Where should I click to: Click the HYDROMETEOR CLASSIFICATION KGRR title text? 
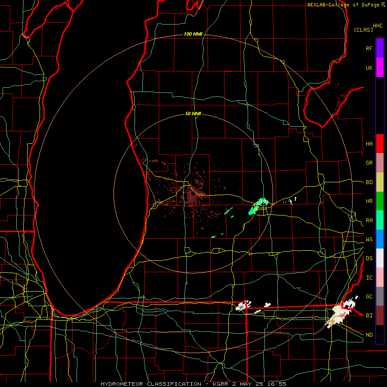(193, 384)
